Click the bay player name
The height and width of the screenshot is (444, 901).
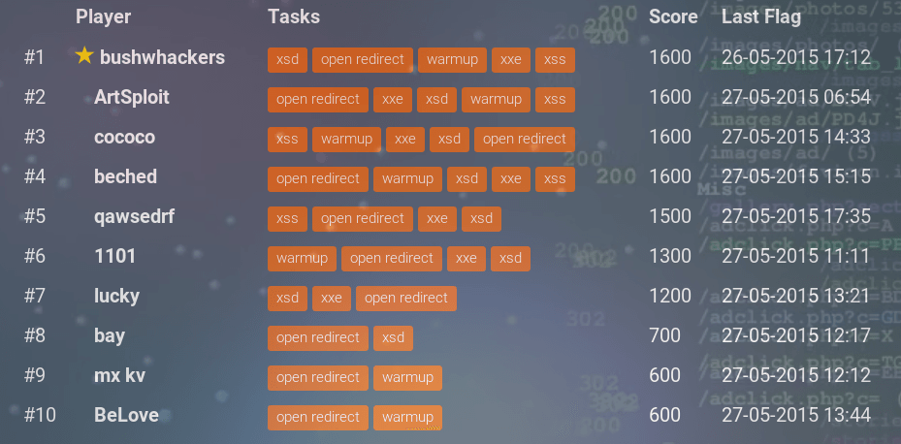click(x=111, y=335)
